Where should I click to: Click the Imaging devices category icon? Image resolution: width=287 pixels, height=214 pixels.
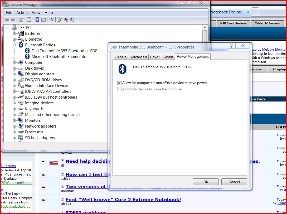(21, 103)
